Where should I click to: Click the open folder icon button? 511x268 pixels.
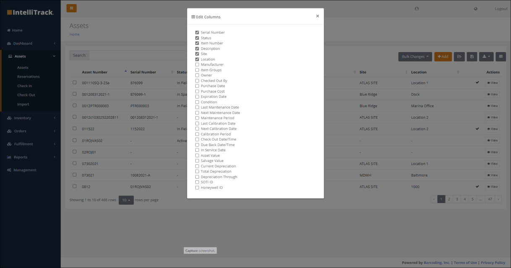coord(459,56)
